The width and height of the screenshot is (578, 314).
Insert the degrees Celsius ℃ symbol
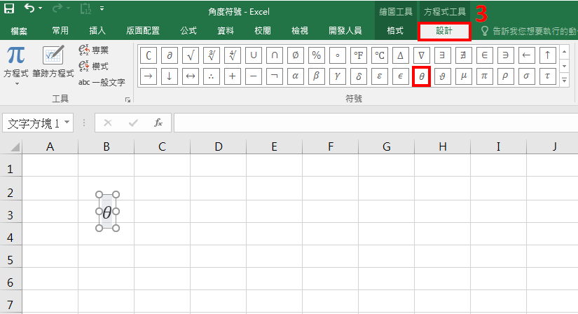[x=379, y=55]
